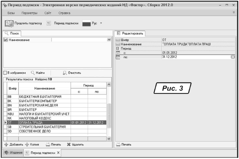Collapse the Период group expander
The image size is (239, 159).
coord(118,49)
